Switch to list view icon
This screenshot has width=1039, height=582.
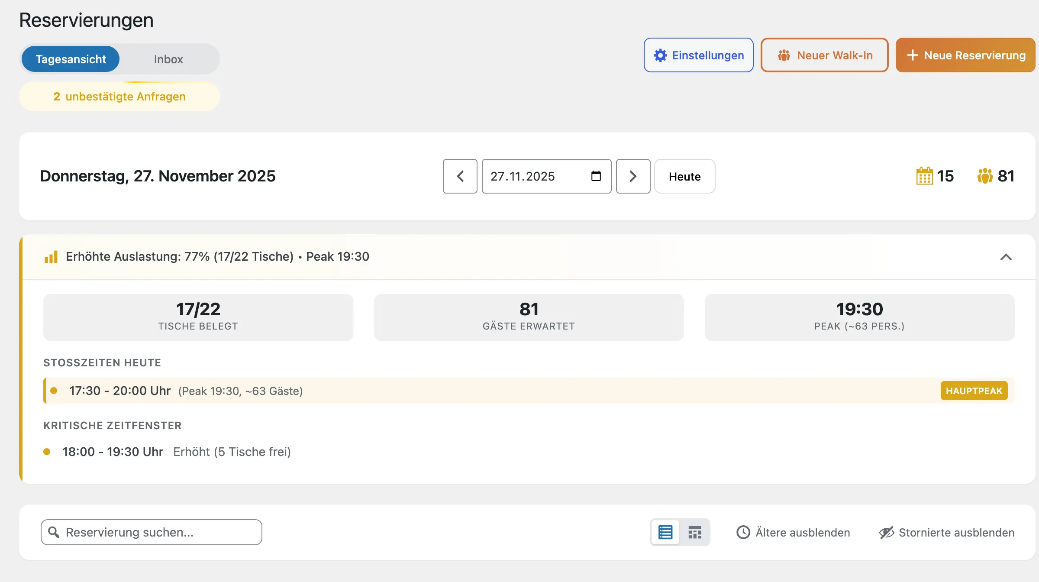pos(665,532)
